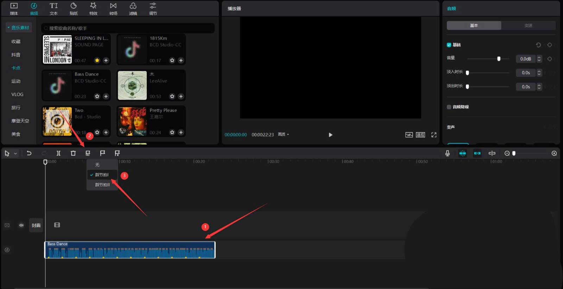The height and width of the screenshot is (289, 563).
Task: Enable 音频降噪 noise reduction checkbox
Action: click(x=449, y=107)
